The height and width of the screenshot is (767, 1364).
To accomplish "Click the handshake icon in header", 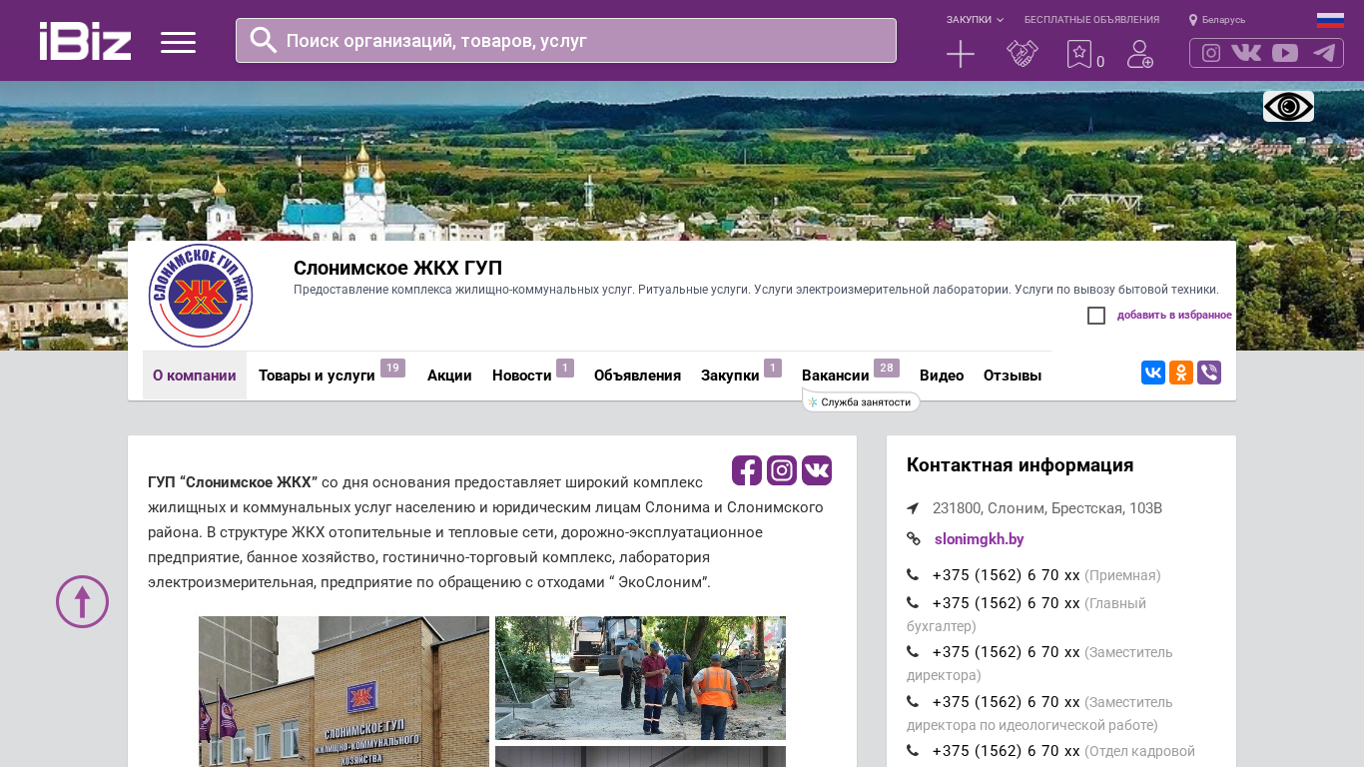I will [x=1023, y=54].
